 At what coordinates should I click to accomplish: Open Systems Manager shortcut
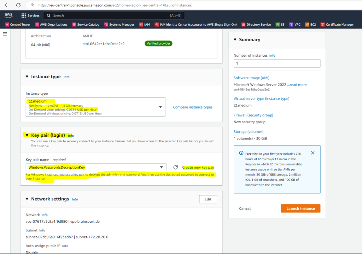coord(119,24)
